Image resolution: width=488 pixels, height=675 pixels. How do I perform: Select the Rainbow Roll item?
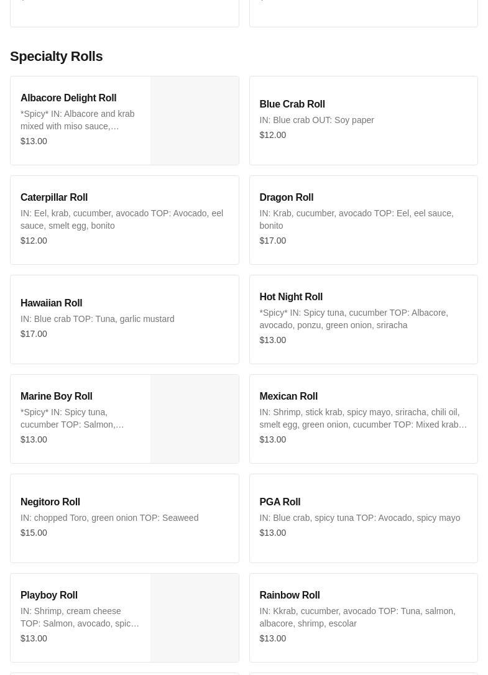pyautogui.click(x=363, y=618)
